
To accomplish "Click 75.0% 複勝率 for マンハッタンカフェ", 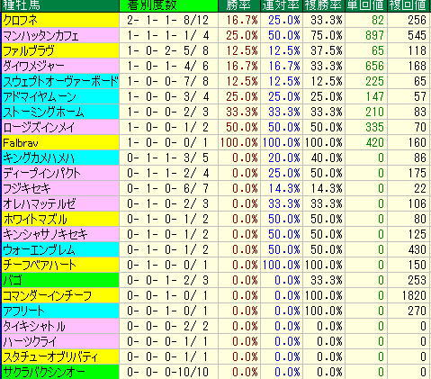I will [x=327, y=35].
